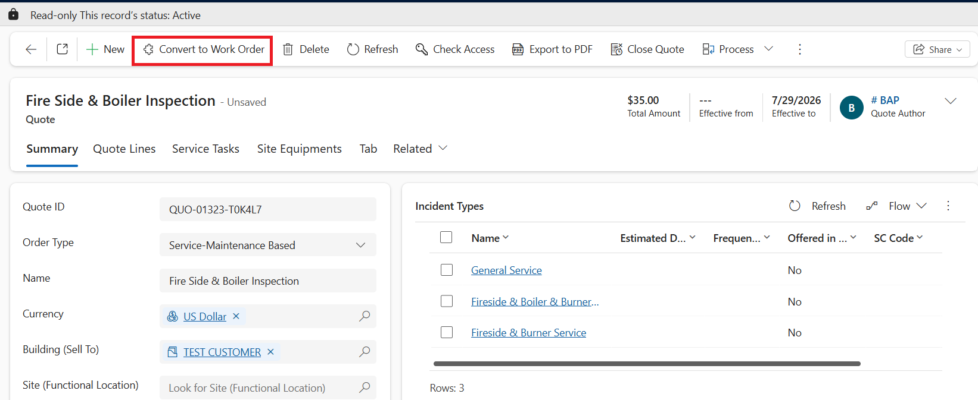Image resolution: width=978 pixels, height=400 pixels.
Task: Open Incident Types more commands menu
Action: tap(948, 206)
